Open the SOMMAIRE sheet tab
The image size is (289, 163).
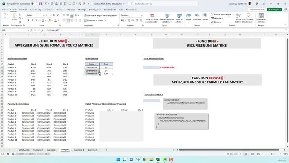(24, 150)
